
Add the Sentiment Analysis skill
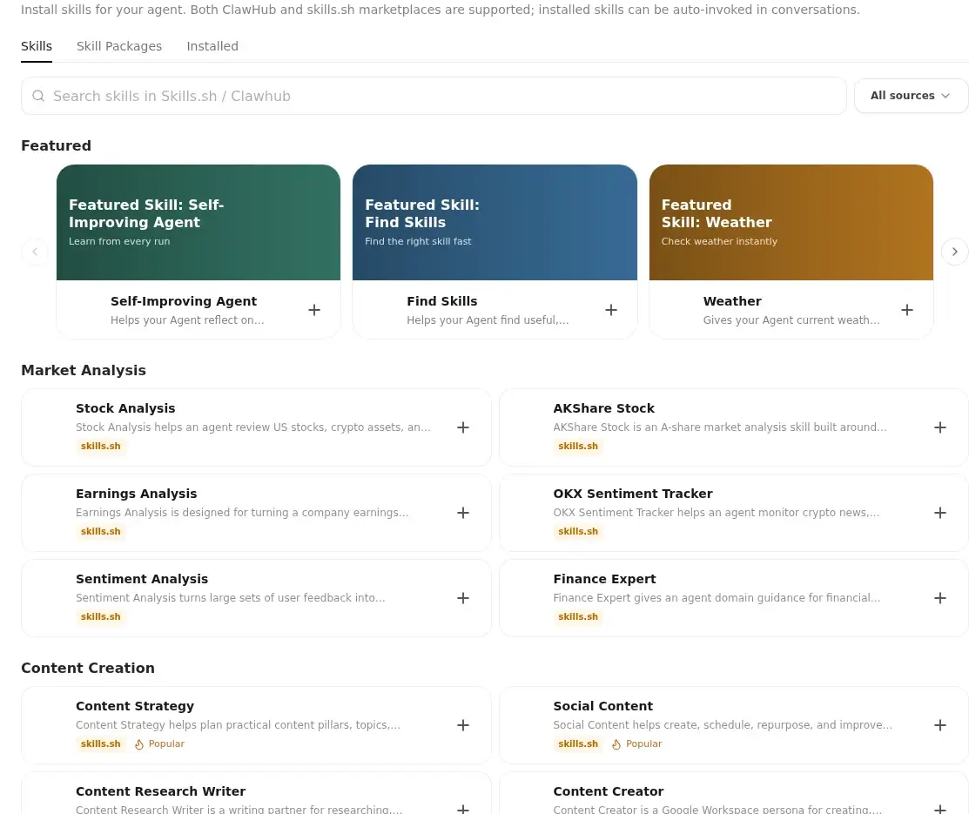463,598
